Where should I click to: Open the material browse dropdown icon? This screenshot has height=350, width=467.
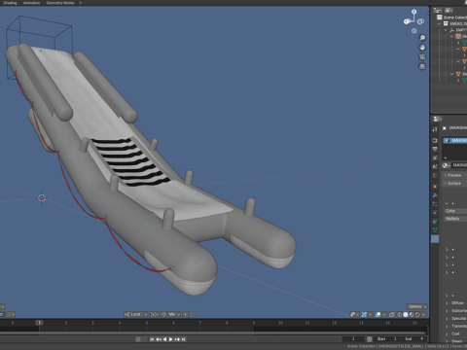tap(447, 165)
